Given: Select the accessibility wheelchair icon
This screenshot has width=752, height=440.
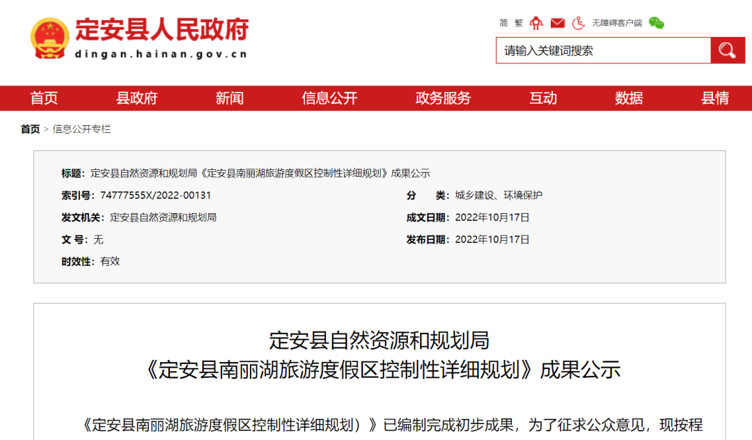Looking at the screenshot, I should coord(577,23).
